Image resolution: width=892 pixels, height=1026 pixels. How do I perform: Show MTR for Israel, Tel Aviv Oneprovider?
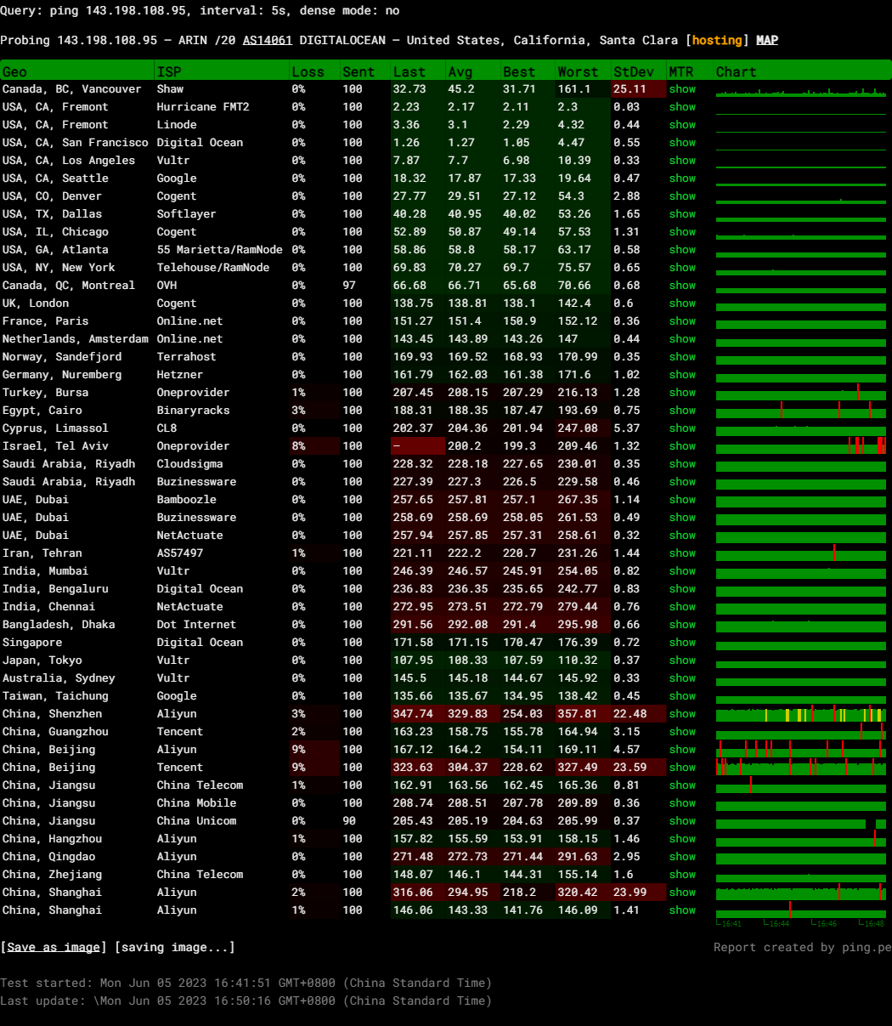point(682,445)
